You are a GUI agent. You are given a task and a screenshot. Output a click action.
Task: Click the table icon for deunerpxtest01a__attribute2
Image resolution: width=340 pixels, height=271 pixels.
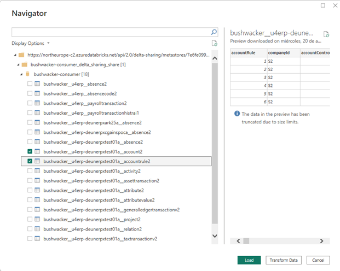pos(37,190)
